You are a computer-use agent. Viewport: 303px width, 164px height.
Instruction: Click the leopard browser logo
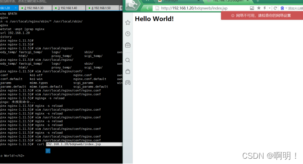132,5
